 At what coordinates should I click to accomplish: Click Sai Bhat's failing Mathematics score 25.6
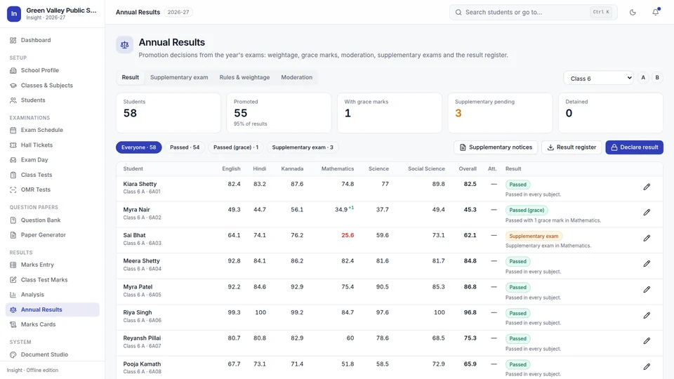[x=348, y=236]
